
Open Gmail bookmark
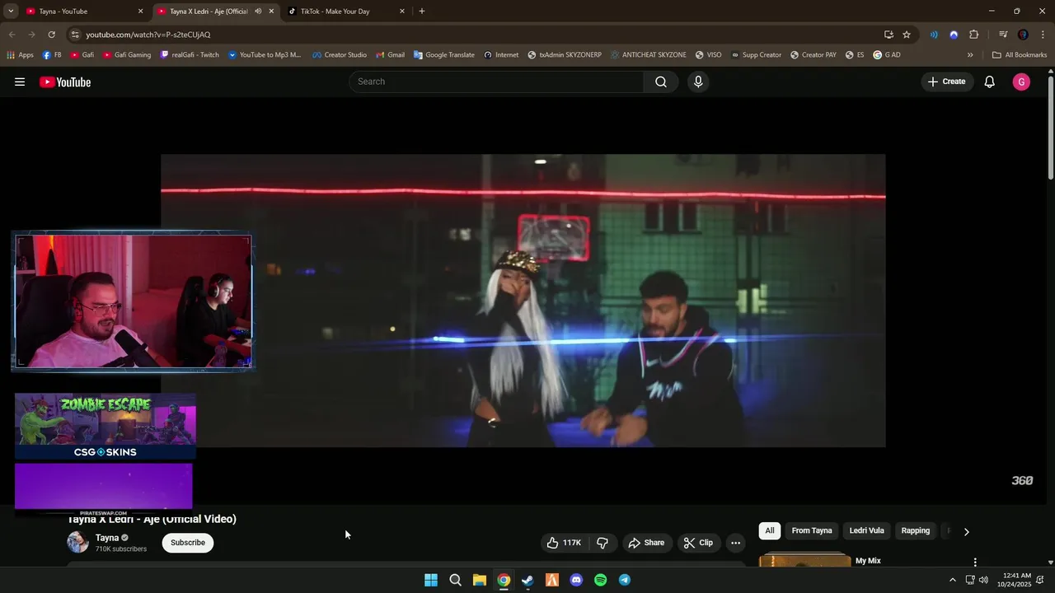pos(391,55)
